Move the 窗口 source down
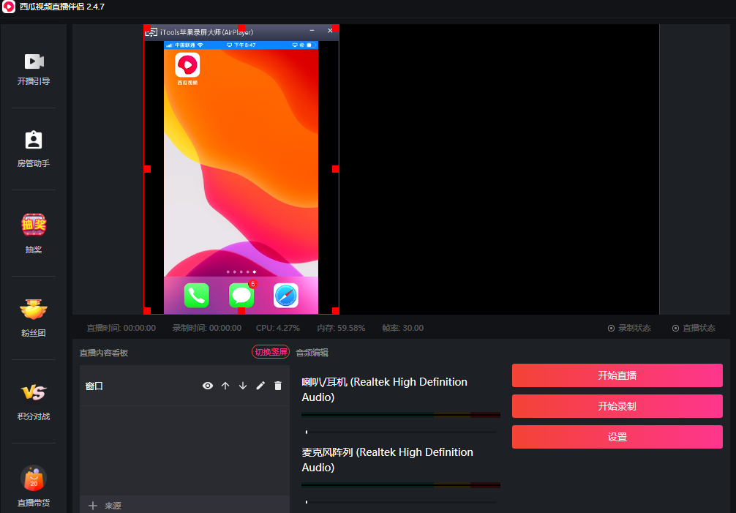The width and height of the screenshot is (736, 513). click(x=243, y=386)
